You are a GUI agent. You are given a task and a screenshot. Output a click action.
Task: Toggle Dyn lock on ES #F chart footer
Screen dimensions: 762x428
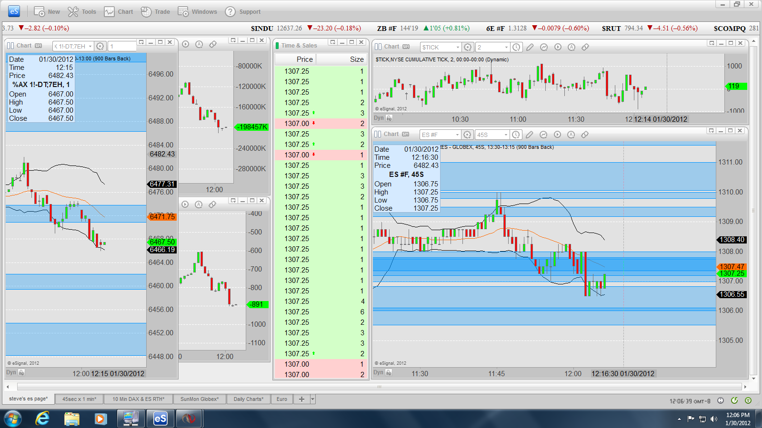(x=389, y=372)
